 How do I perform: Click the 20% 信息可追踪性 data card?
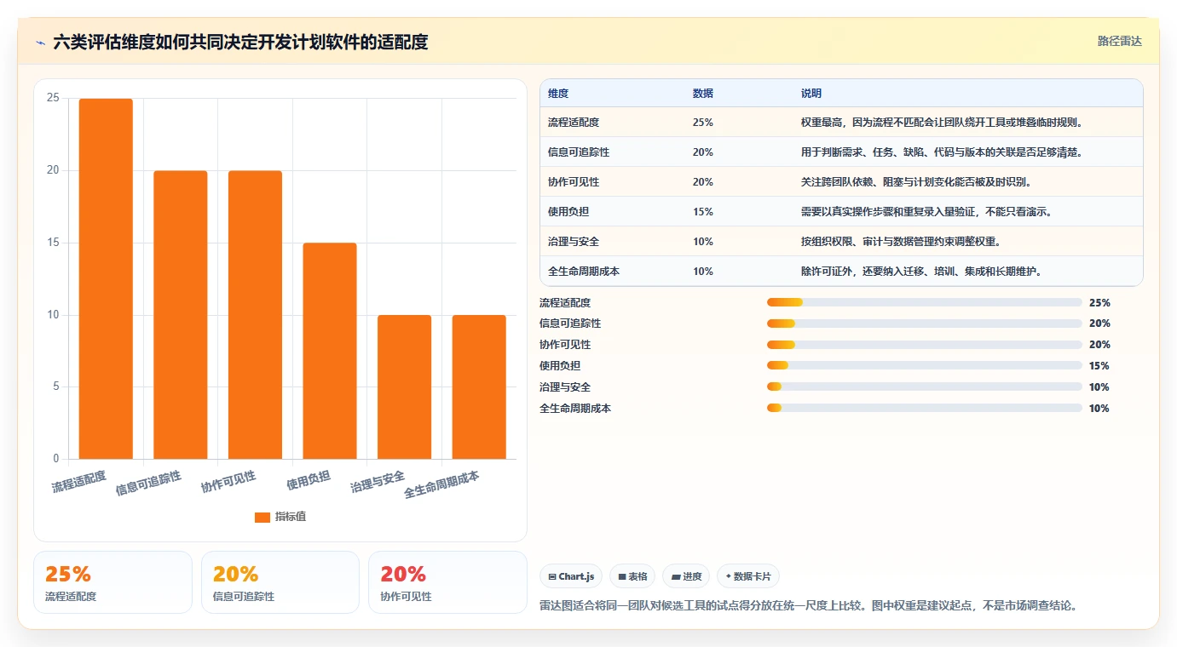click(x=280, y=582)
